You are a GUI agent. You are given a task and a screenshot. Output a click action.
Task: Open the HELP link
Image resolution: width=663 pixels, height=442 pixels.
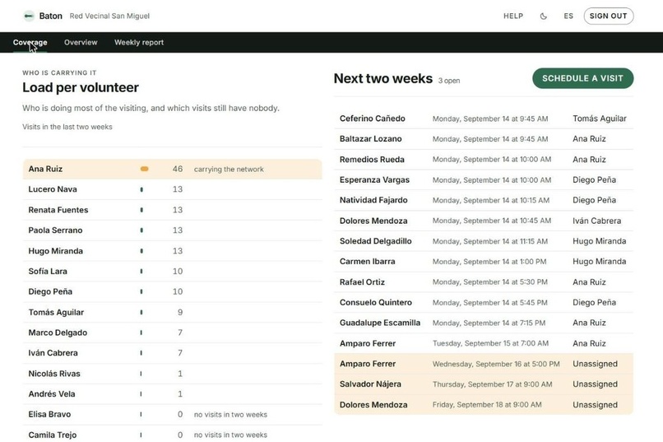click(x=513, y=16)
